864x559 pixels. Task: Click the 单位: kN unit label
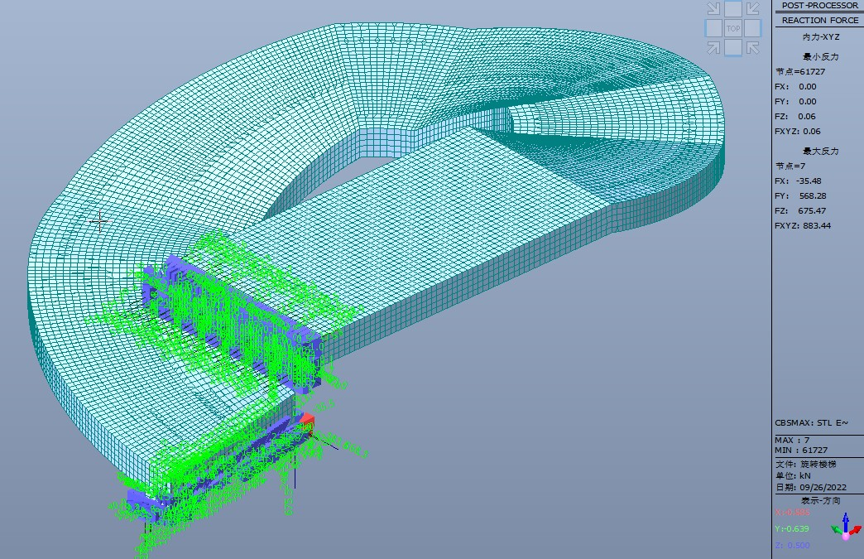pos(793,475)
